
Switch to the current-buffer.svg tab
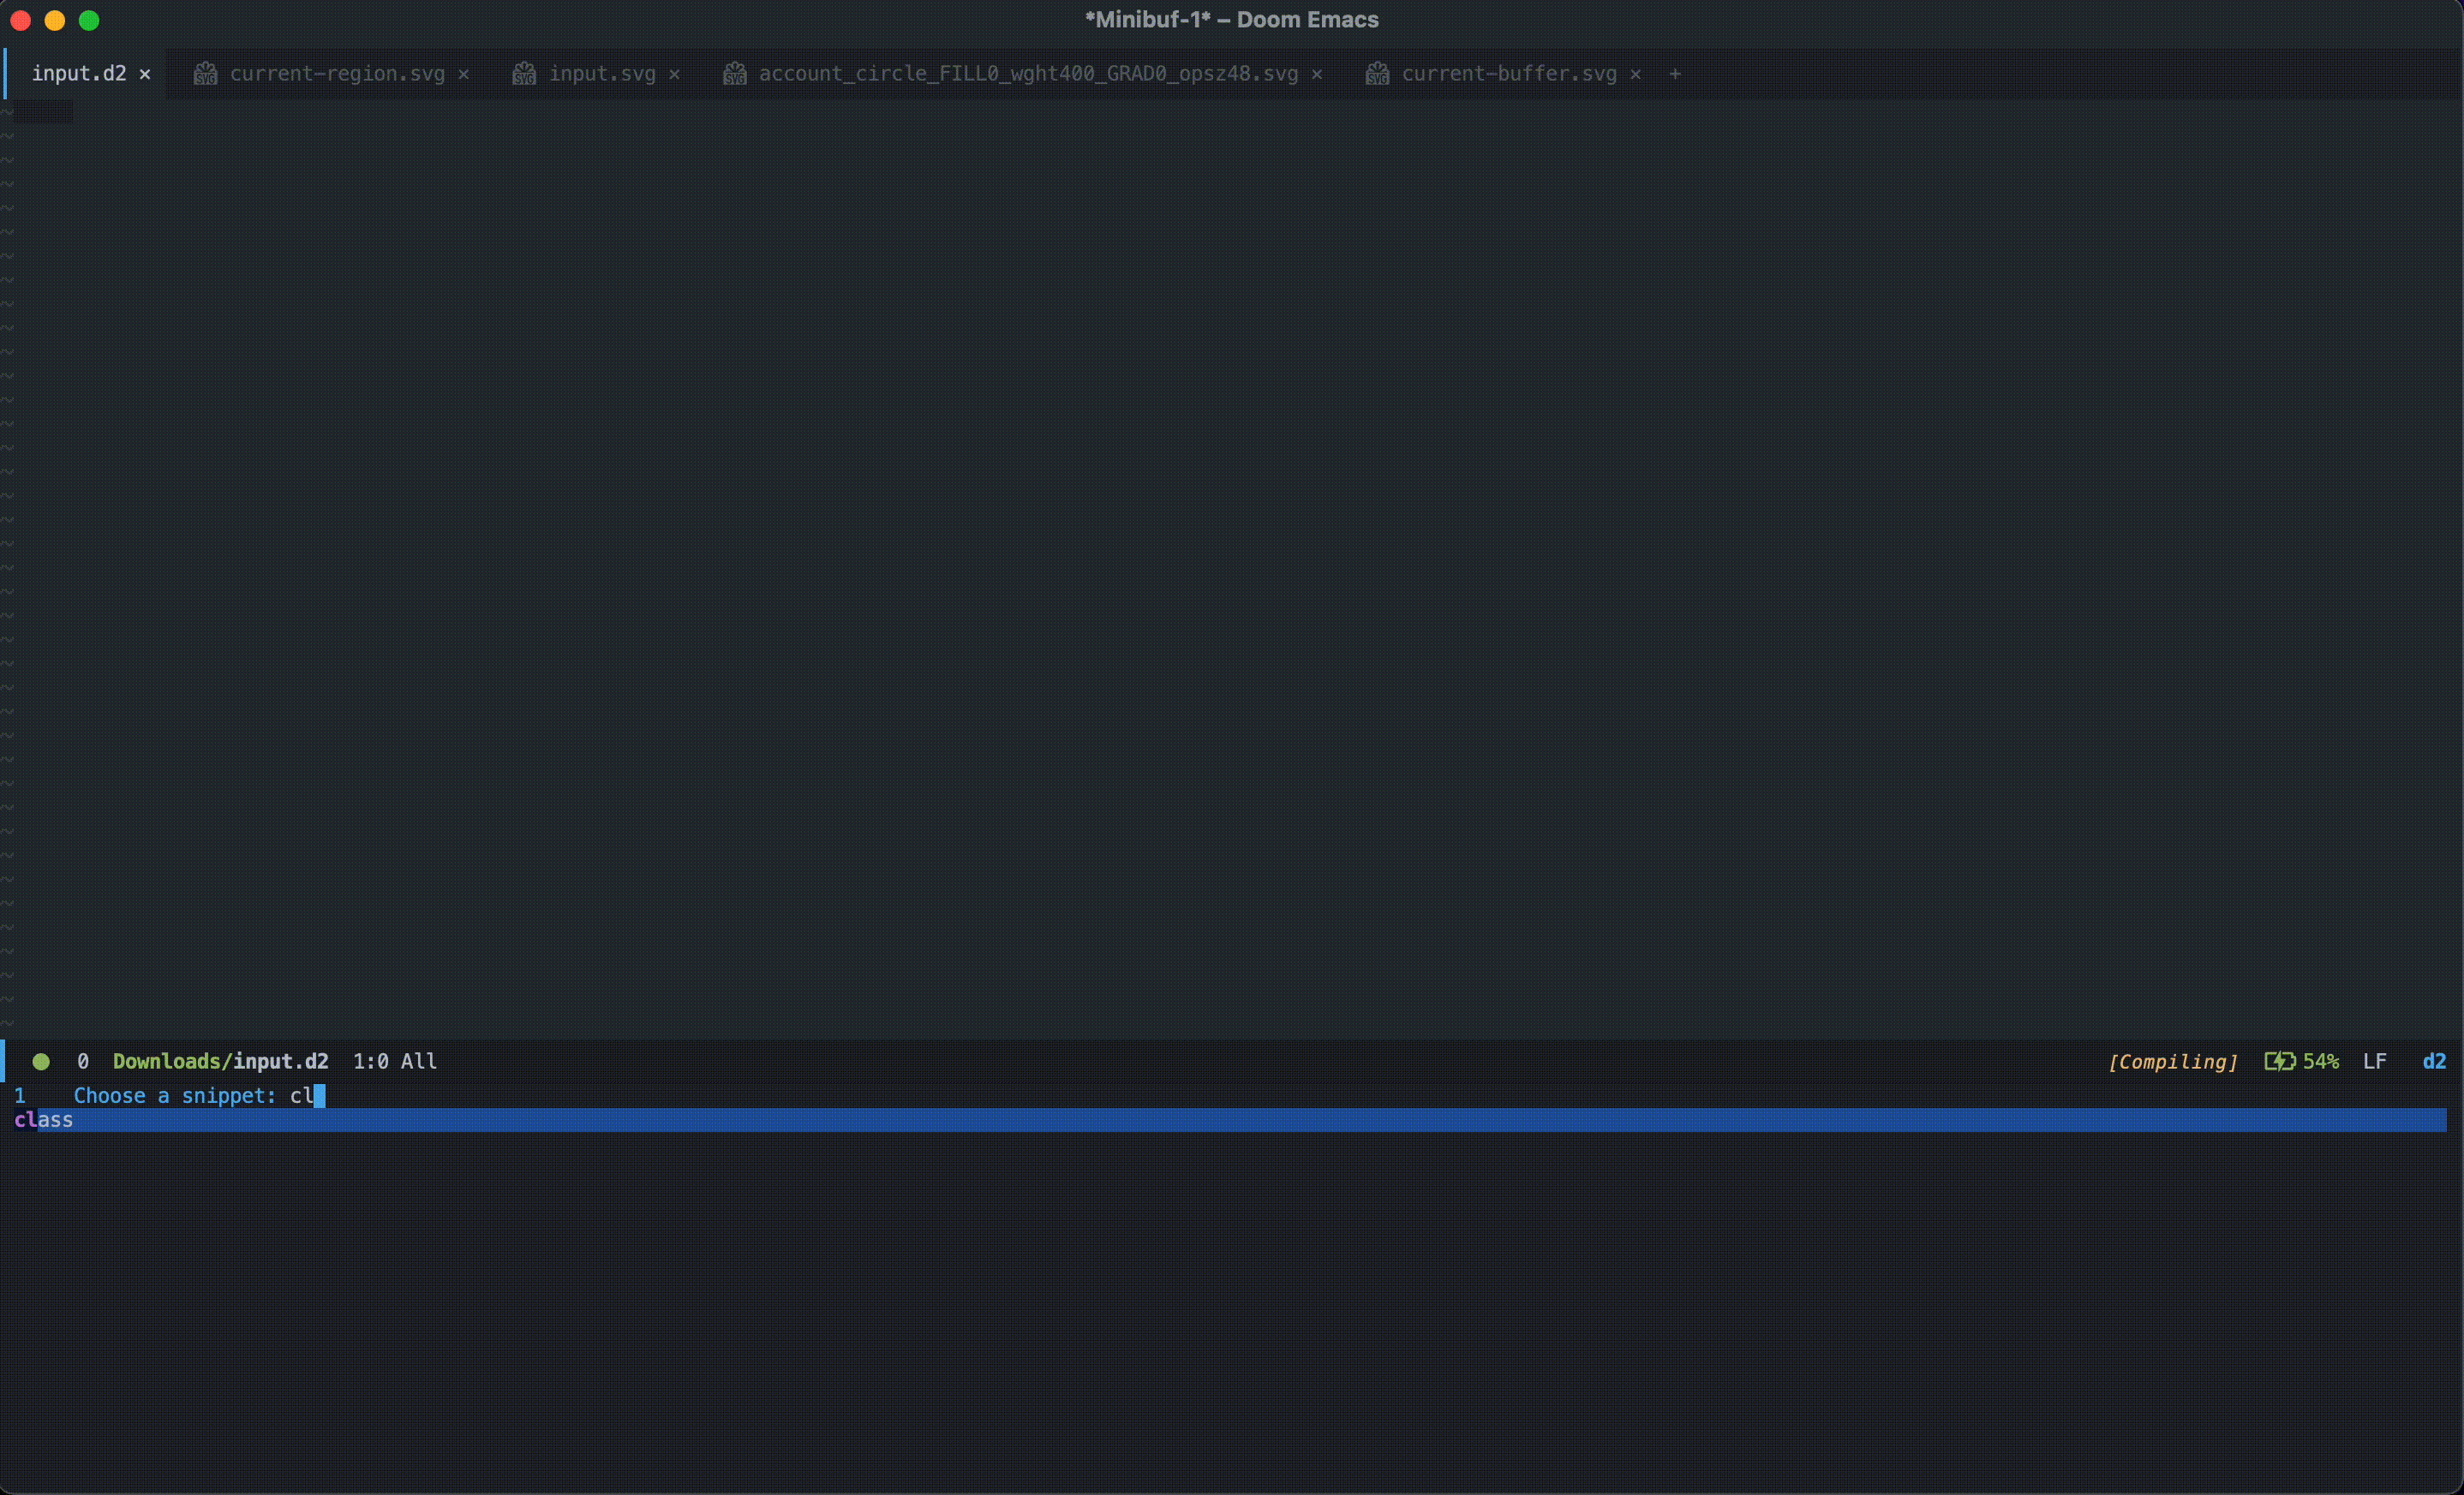(1508, 74)
